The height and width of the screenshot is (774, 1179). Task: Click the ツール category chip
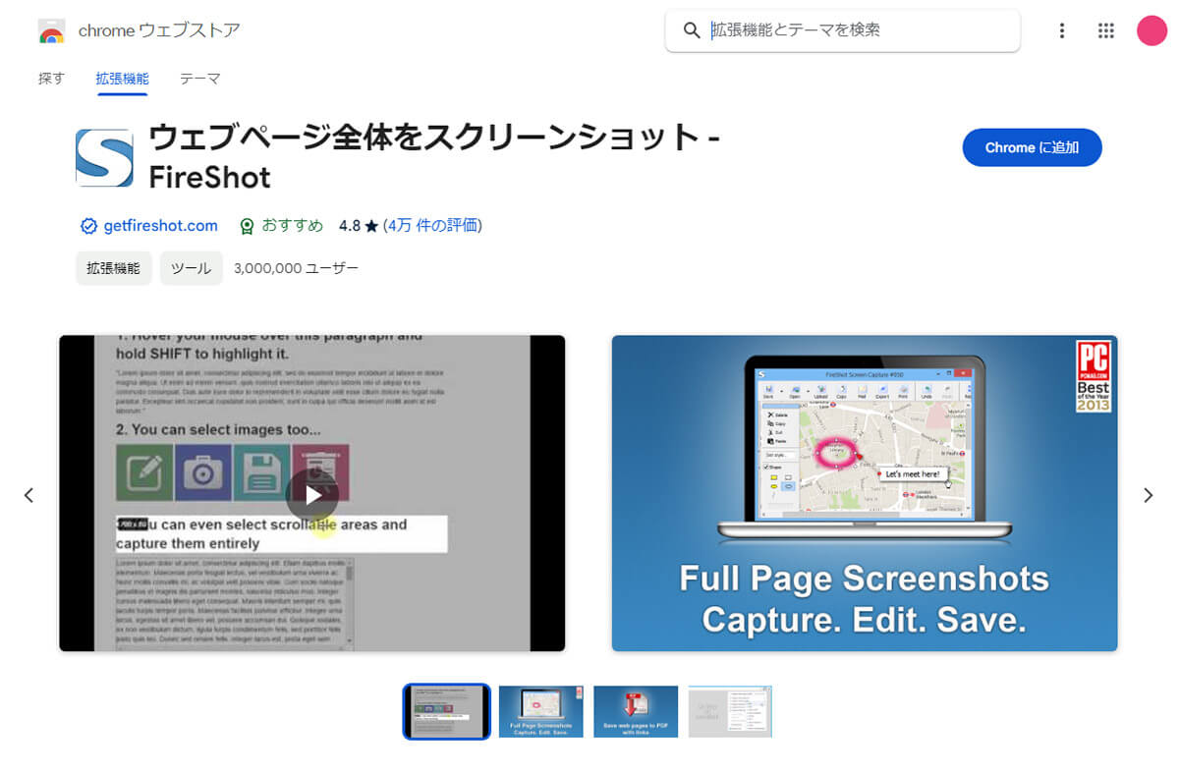[x=191, y=267]
